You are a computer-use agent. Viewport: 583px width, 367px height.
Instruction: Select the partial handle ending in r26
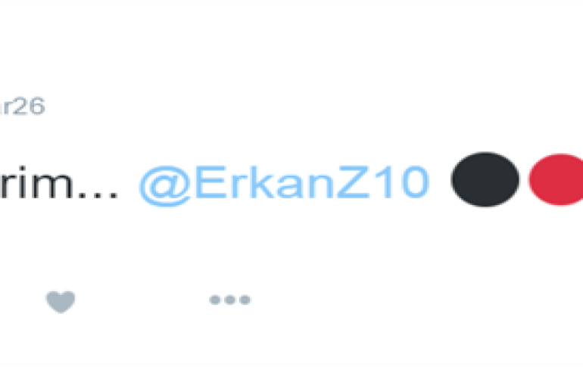point(22,106)
